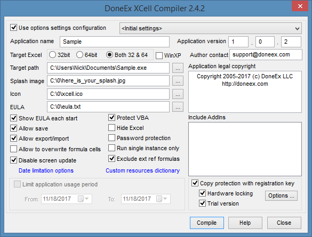Click the Include AddIns list box

[x=245, y=149]
